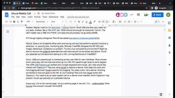Open the insert image dropdown

[108, 22]
